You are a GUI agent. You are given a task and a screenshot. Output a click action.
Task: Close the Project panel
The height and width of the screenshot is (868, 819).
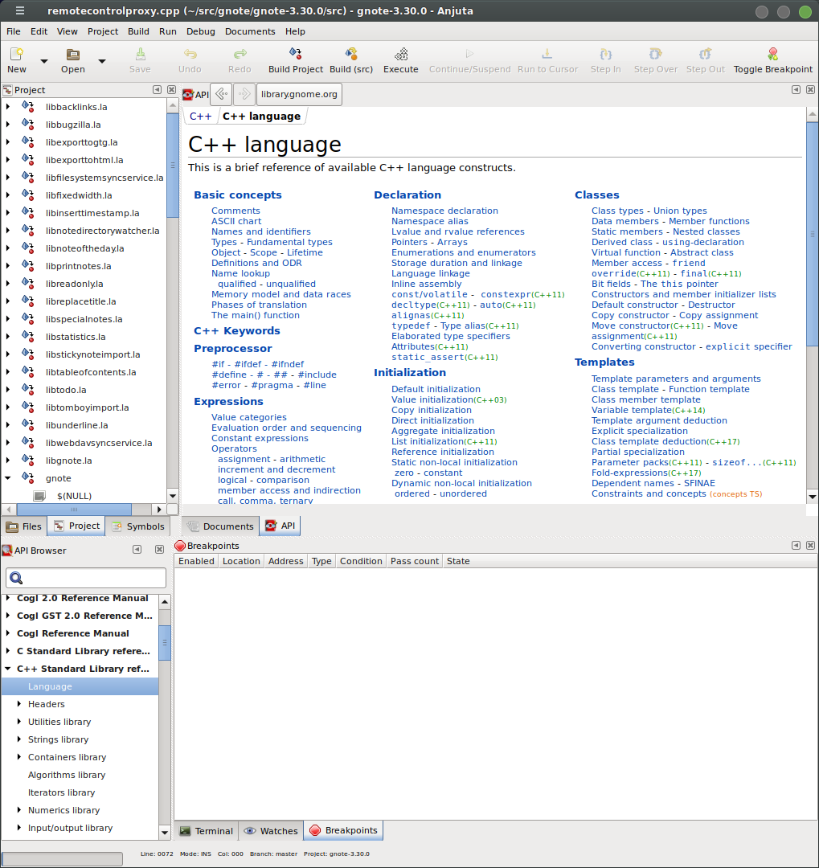click(x=171, y=90)
